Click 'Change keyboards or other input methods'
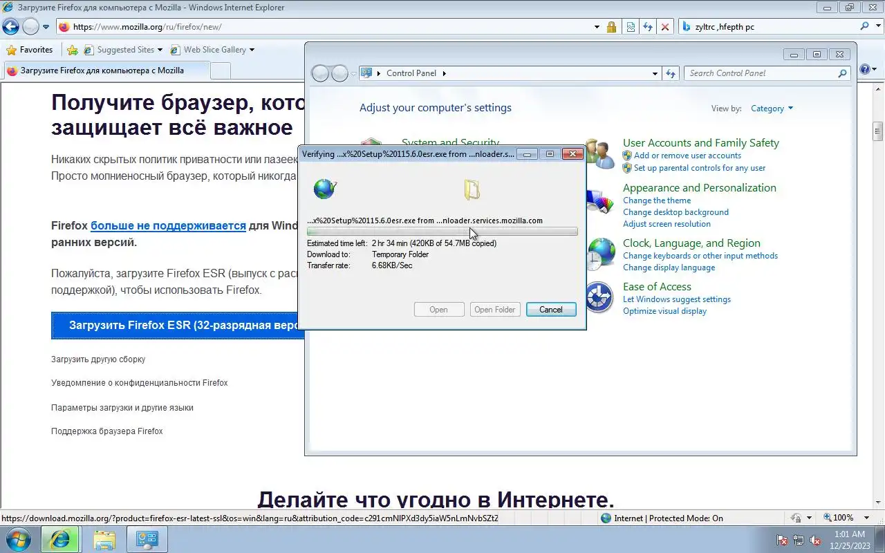This screenshot has height=553, width=885. [x=700, y=256]
